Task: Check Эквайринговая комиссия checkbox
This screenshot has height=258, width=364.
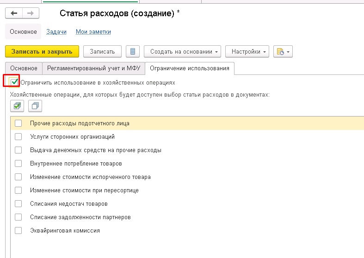Action: 18,231
